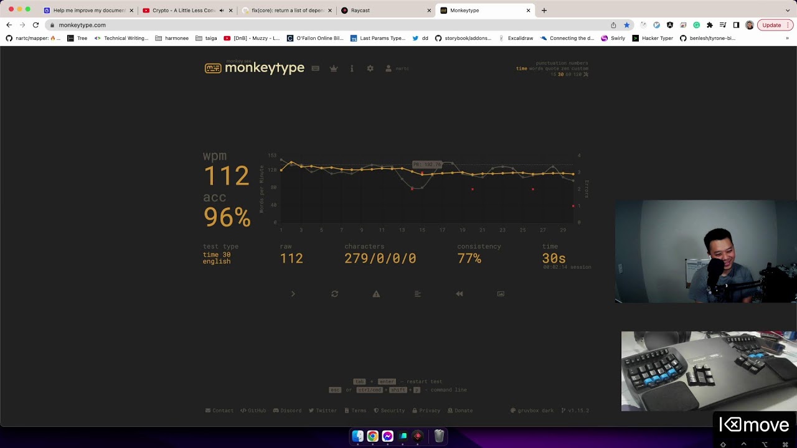The height and width of the screenshot is (448, 797).
Task: Open Messenger in the Dock
Action: 387,436
